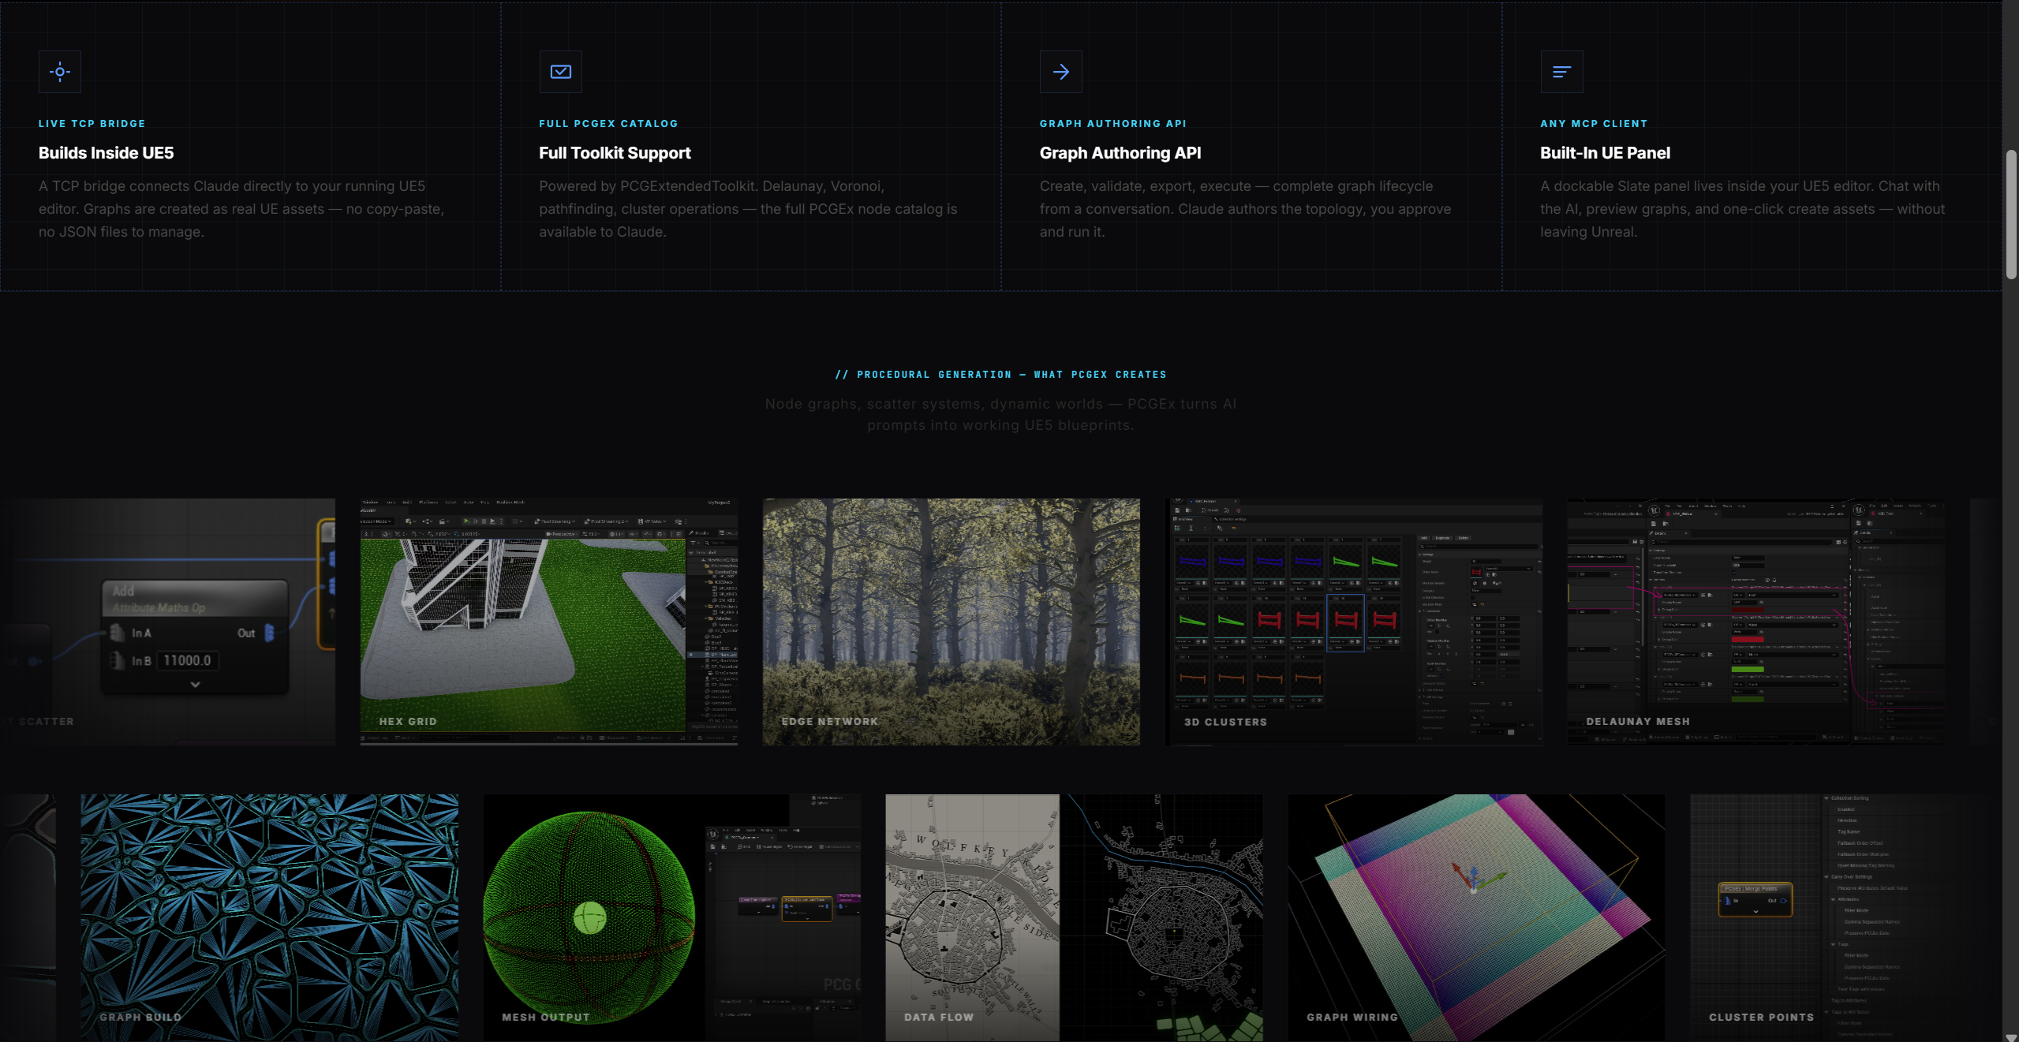
Task: Open the Graph Wiring thumbnail
Action: pyautogui.click(x=1476, y=917)
